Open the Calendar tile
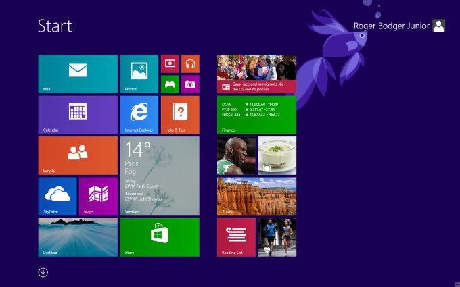The height and width of the screenshot is (287, 460). [78, 115]
